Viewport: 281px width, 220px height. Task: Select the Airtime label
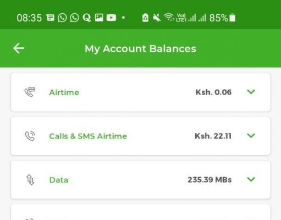point(64,92)
